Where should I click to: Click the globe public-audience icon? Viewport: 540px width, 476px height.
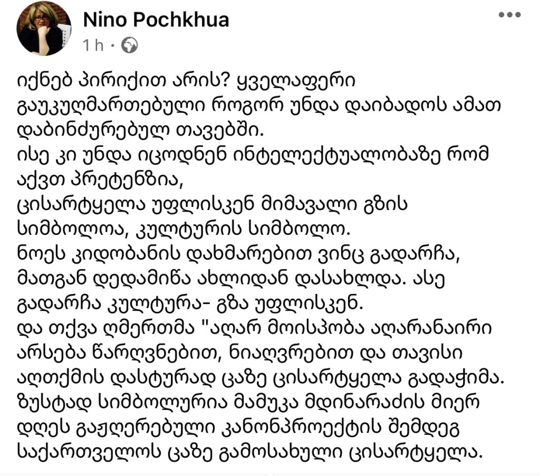click(130, 45)
